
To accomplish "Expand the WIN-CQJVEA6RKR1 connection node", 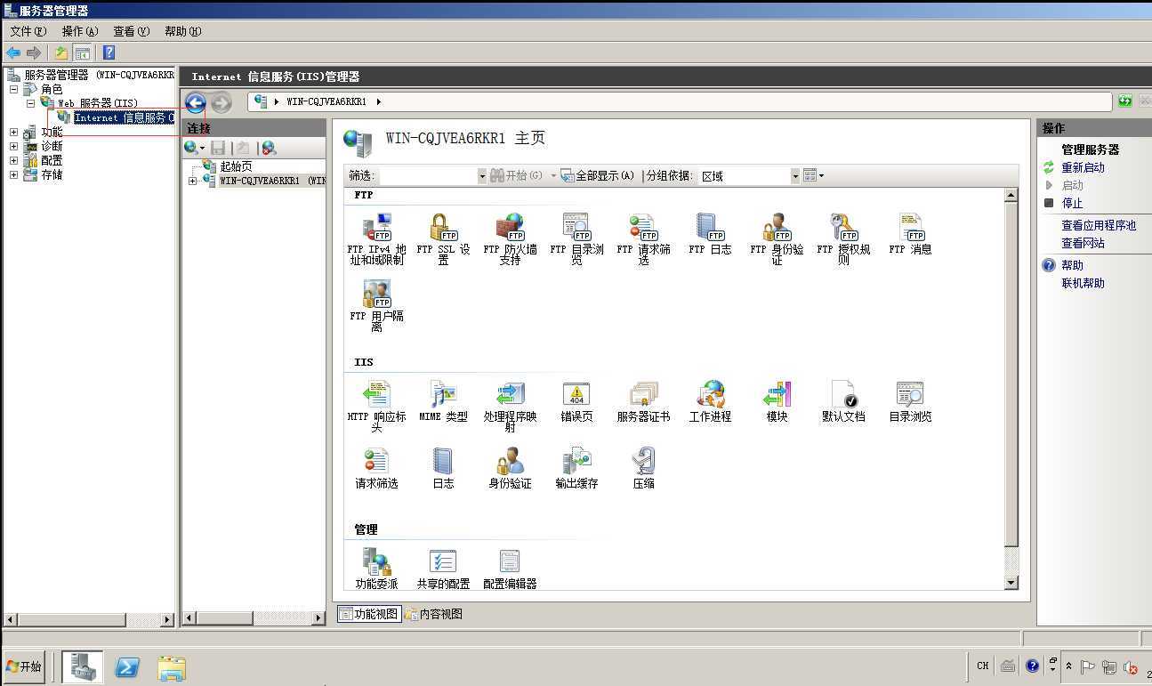I will 192,181.
